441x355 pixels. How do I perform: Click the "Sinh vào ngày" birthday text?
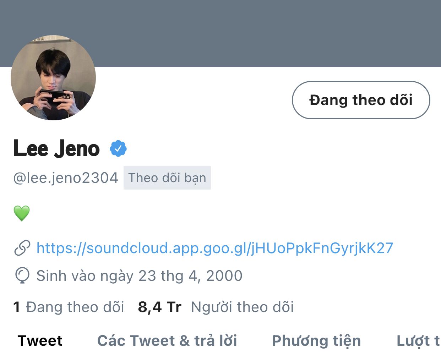click(85, 276)
